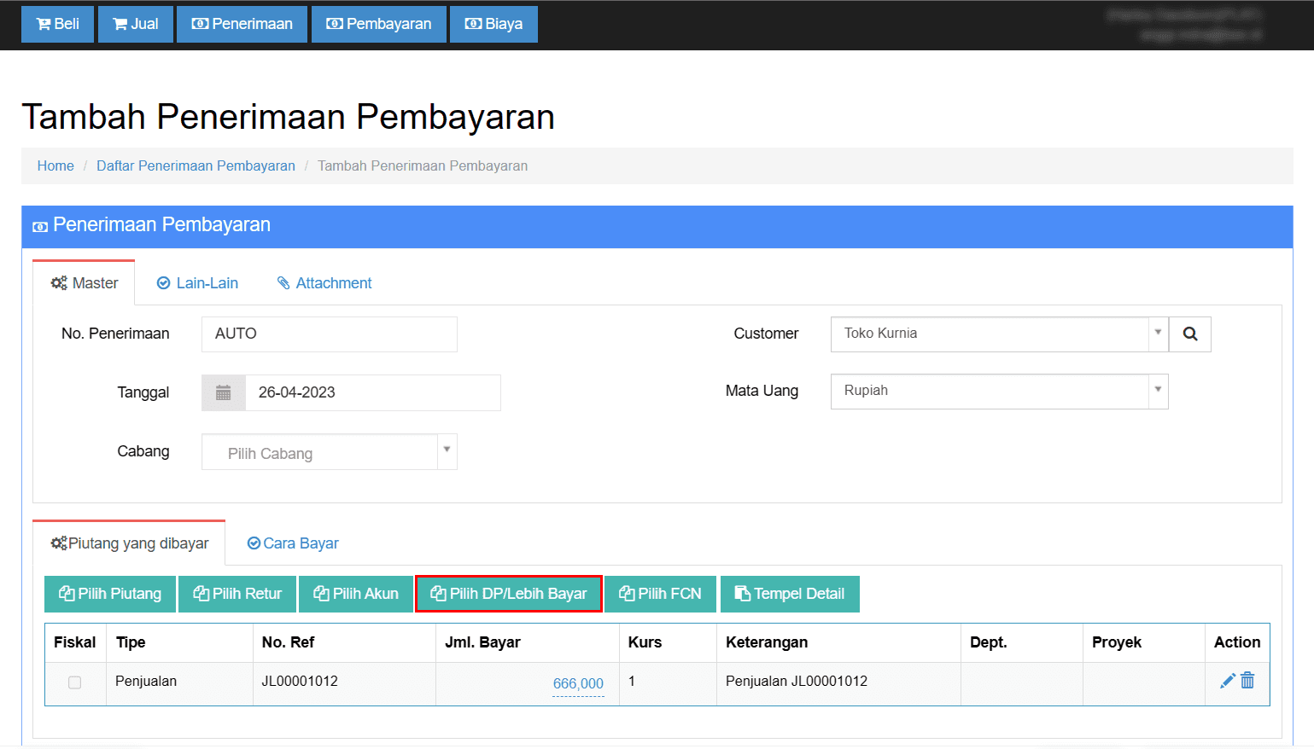Go to Daftar Penerimaan Pembayaran breadcrumb link
The width and height of the screenshot is (1314, 749).
click(x=196, y=165)
